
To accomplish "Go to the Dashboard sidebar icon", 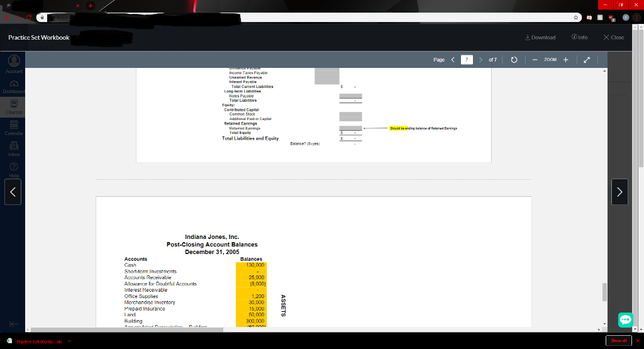I will tap(14, 87).
